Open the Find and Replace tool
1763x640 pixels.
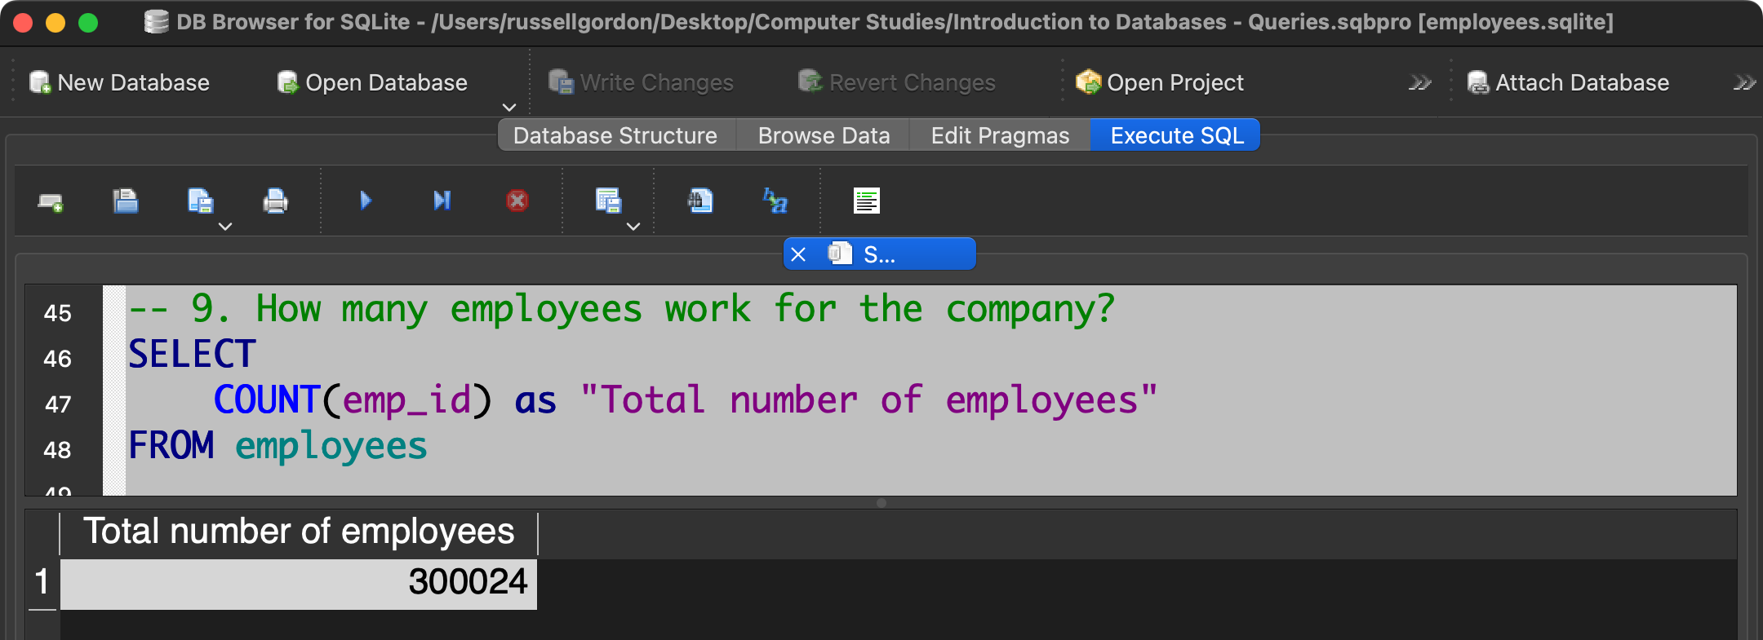pos(775,201)
